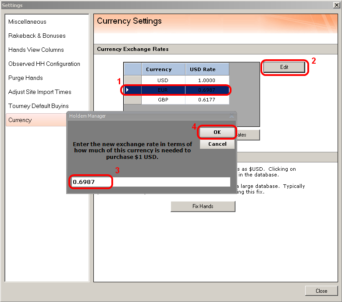Screen dimensions: 342x302
Task: Confirm the new rate with OK
Action: tap(217, 132)
